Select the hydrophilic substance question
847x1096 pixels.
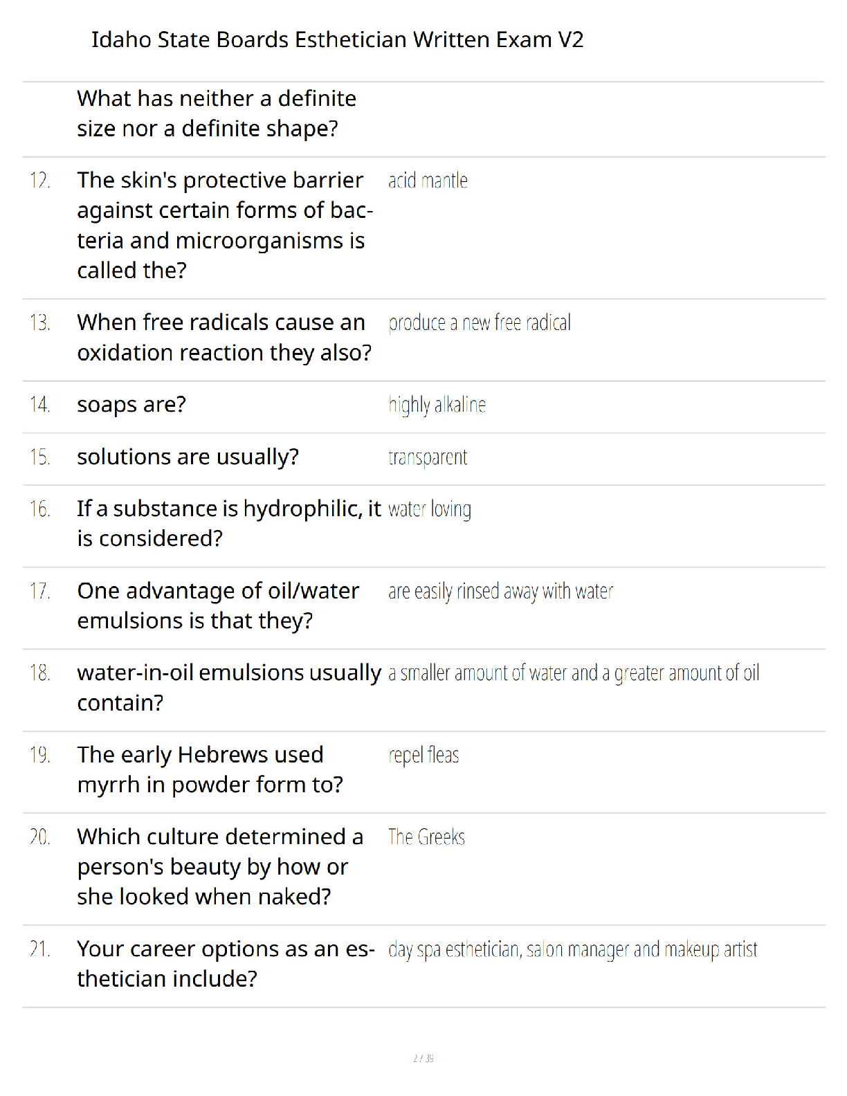pyautogui.click(x=229, y=524)
